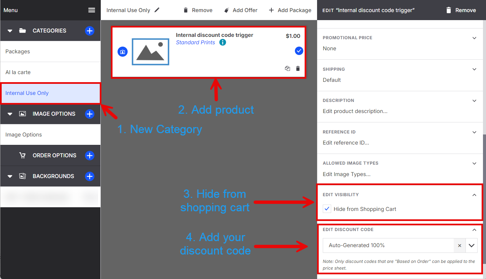Click the info icon beside Standard Prints
The height and width of the screenshot is (279, 486).
(x=223, y=43)
